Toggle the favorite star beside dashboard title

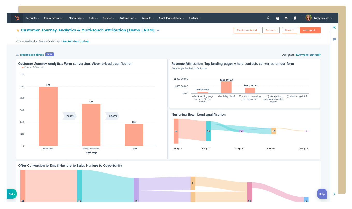18,30
